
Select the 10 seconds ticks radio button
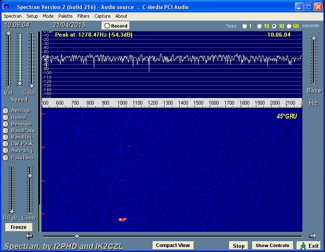pyautogui.click(x=259, y=26)
